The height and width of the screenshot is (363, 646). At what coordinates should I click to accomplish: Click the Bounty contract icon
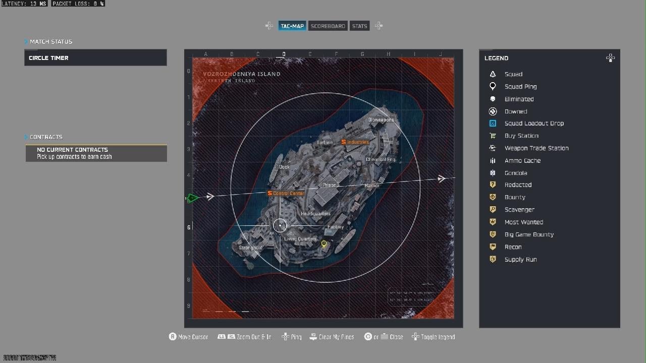coord(493,197)
